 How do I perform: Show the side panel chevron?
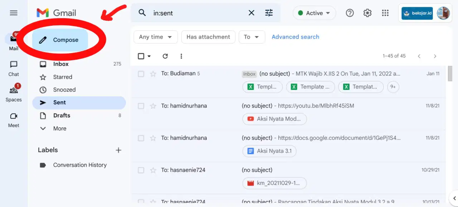454,198
